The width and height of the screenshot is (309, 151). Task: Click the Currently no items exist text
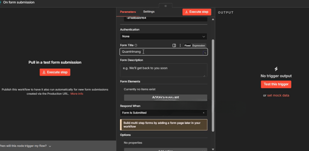coord(139,89)
